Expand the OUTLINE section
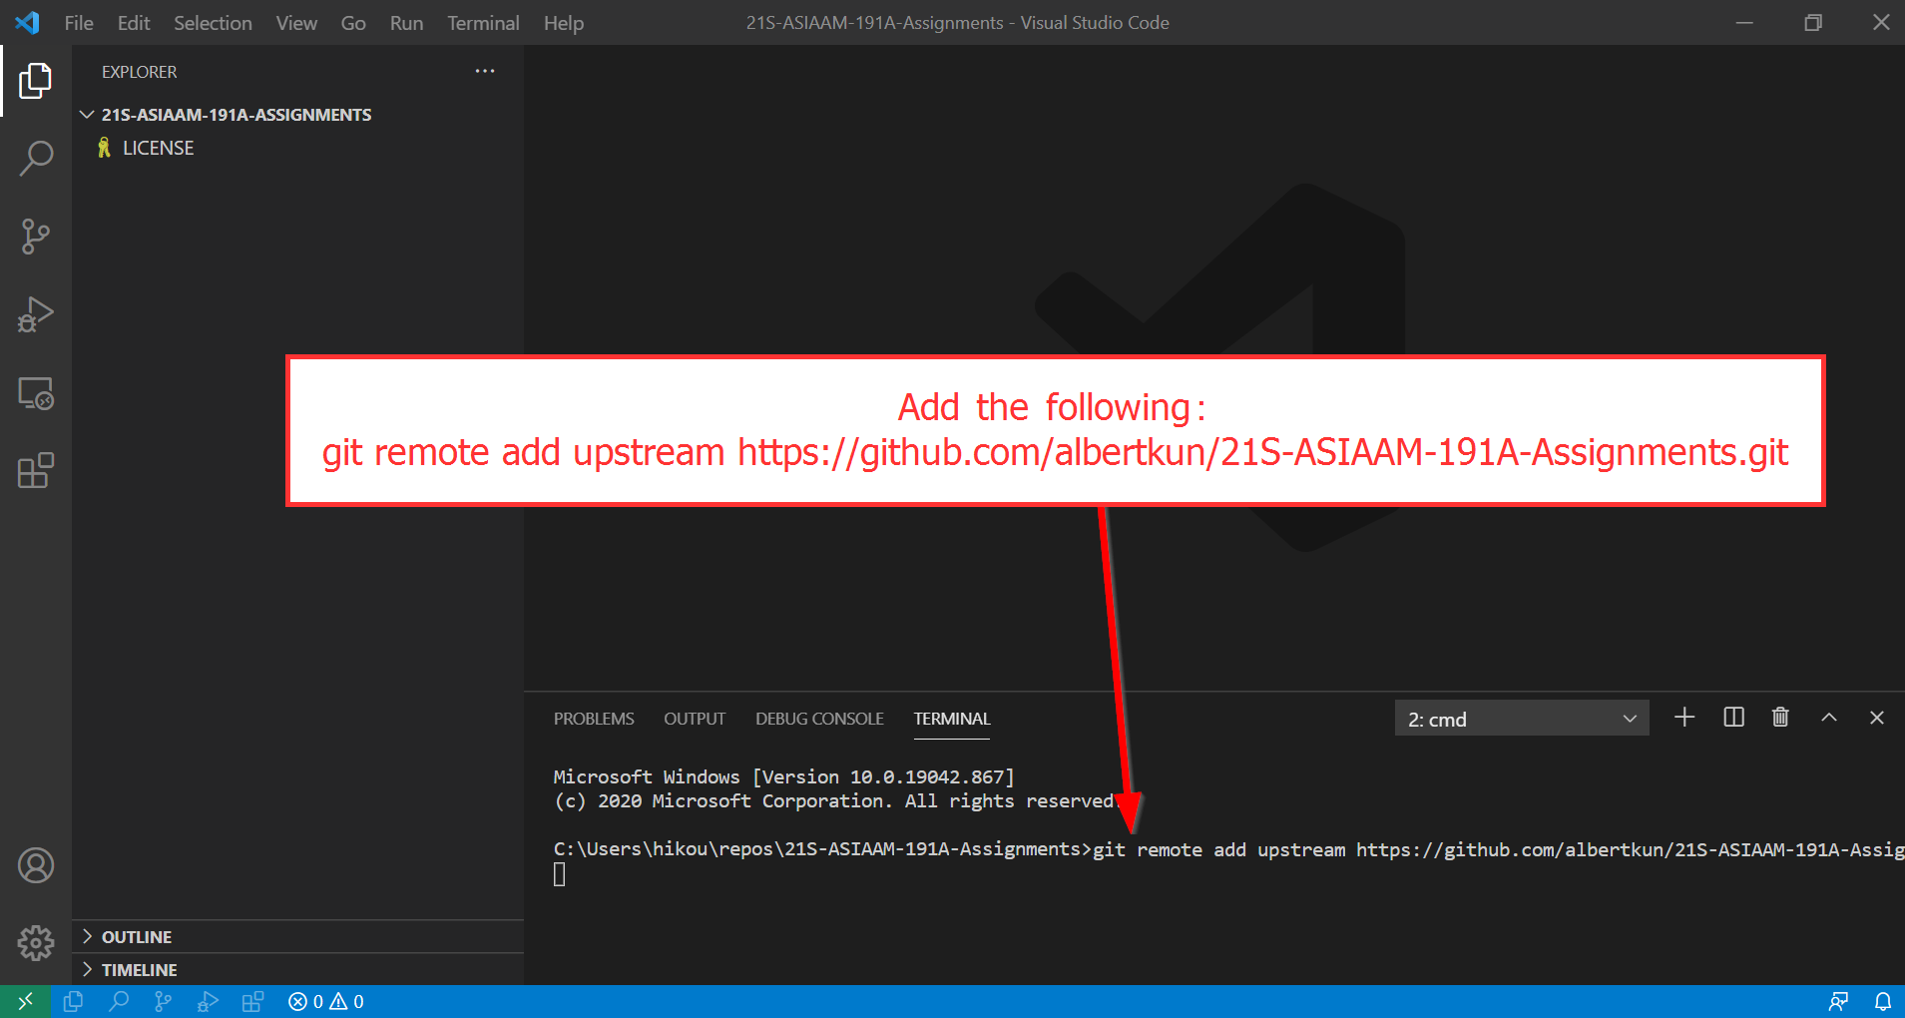This screenshot has height=1018, width=1905. click(137, 937)
